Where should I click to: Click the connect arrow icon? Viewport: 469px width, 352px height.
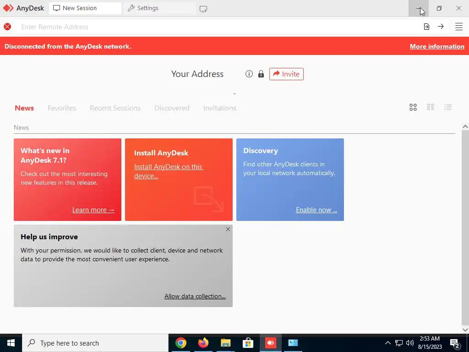441,26
